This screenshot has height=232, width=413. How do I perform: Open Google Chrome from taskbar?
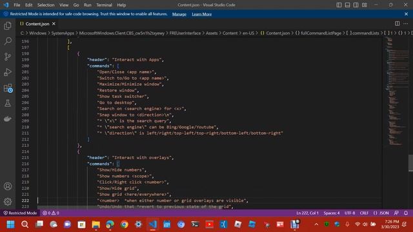124,224
